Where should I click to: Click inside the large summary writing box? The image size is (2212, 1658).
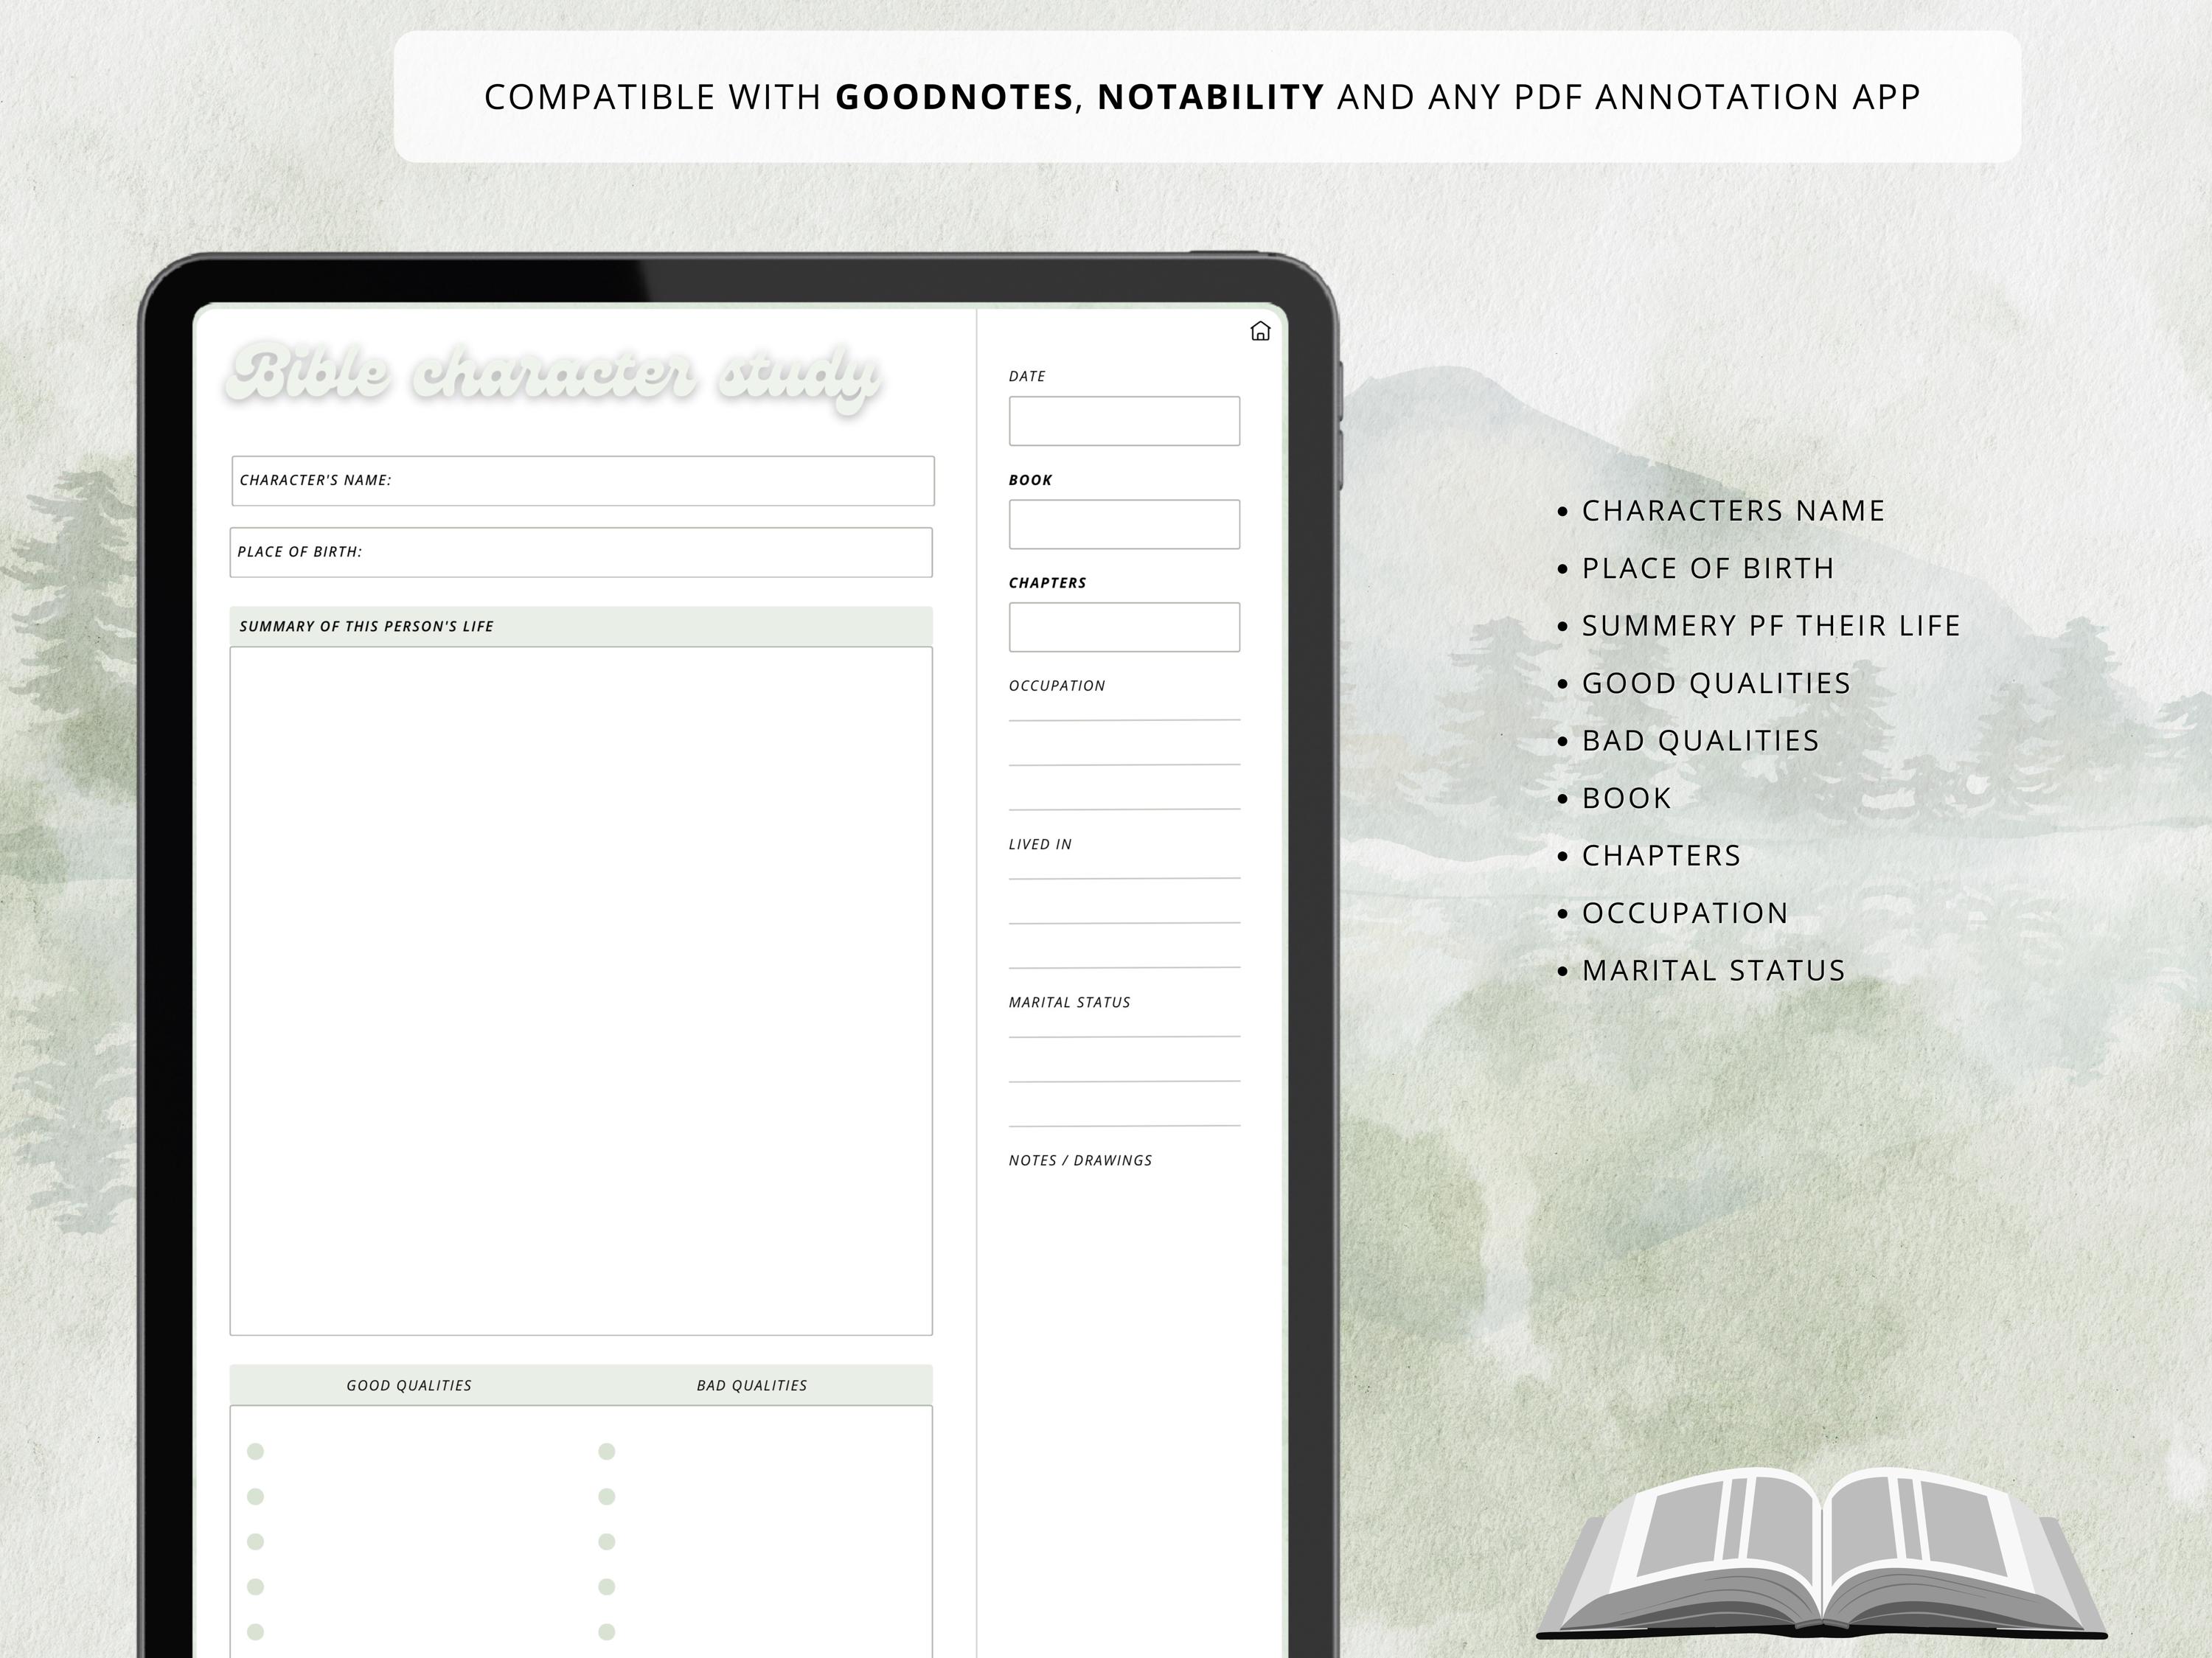point(581,991)
